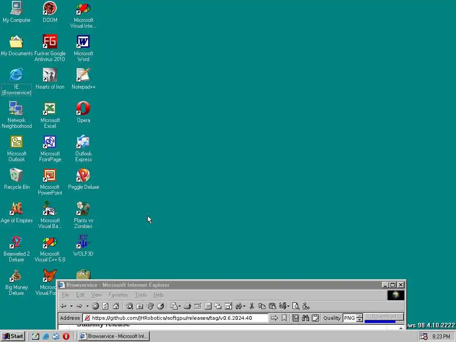Click the Copy icon in the toolbar
The width and height of the screenshot is (456, 342).
(262, 306)
